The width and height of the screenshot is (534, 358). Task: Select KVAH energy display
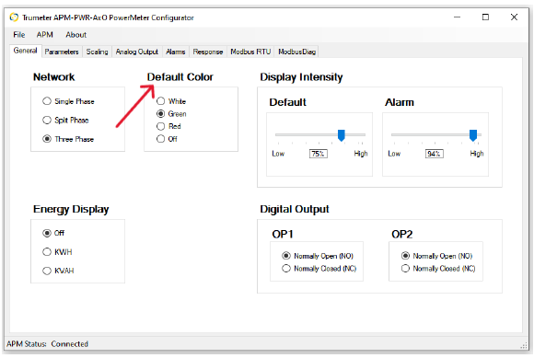click(x=58, y=271)
